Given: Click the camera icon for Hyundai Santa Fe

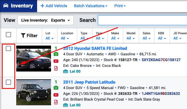Looking at the screenshot, I should pos(56,54).
